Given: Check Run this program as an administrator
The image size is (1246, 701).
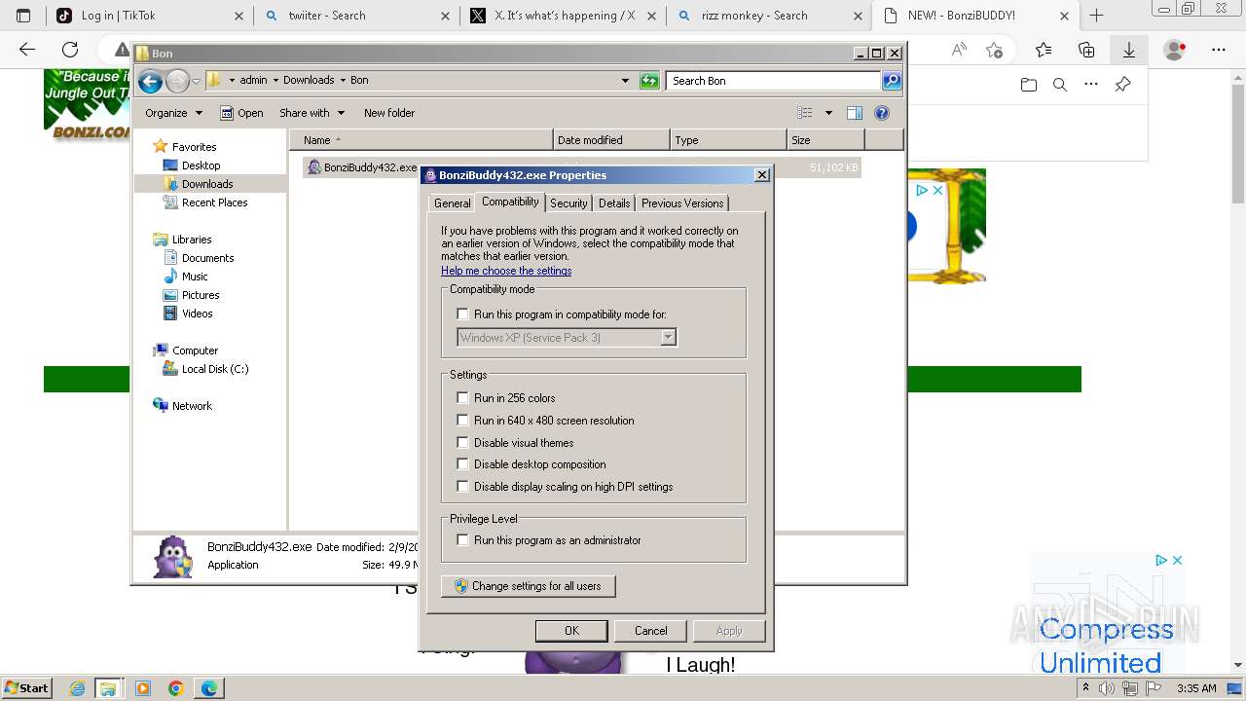Looking at the screenshot, I should [463, 540].
